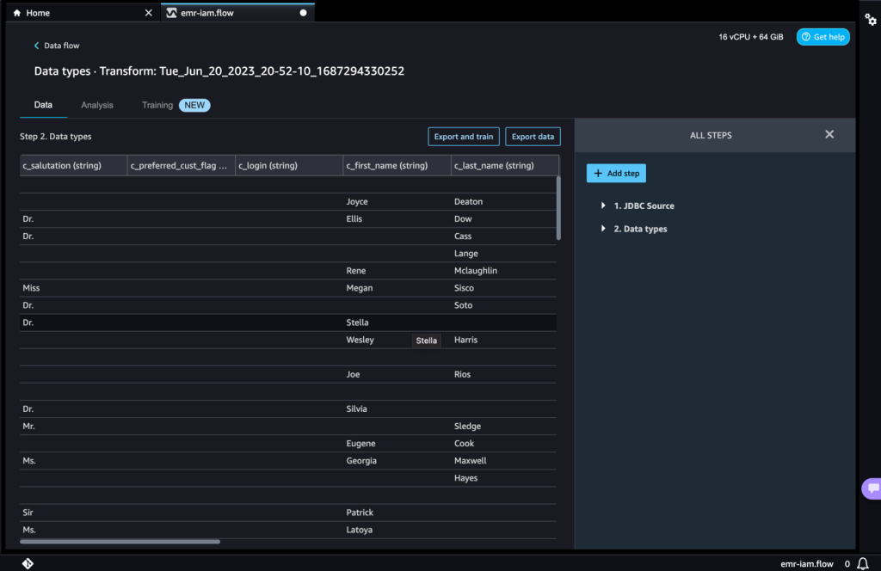Switch to the Analysis tab
The height and width of the screenshot is (571, 881).
[x=97, y=105]
